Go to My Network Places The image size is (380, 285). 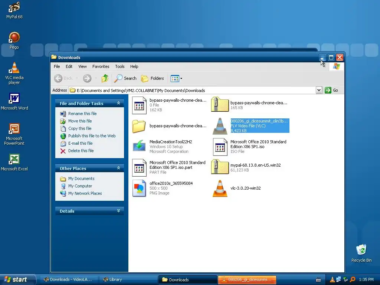pos(85,193)
